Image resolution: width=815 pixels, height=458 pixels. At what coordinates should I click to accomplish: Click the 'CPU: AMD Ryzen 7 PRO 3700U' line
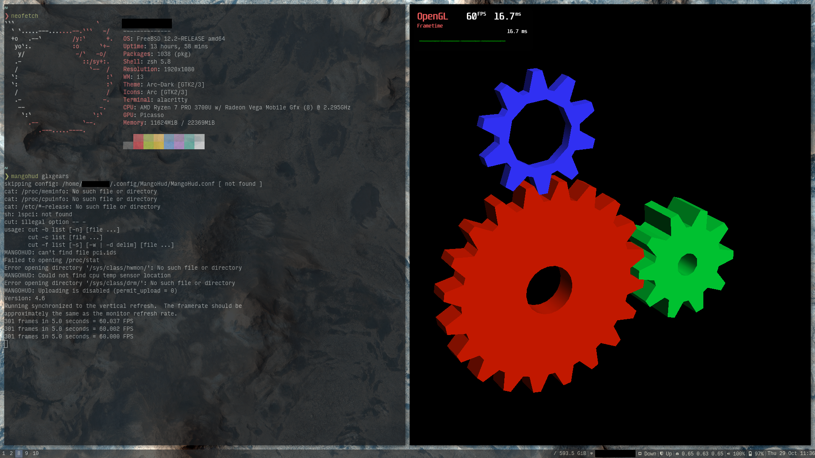[237, 108]
